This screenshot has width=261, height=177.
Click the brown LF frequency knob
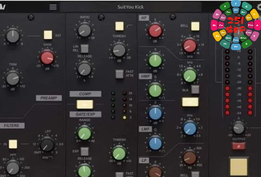coord(190,157)
